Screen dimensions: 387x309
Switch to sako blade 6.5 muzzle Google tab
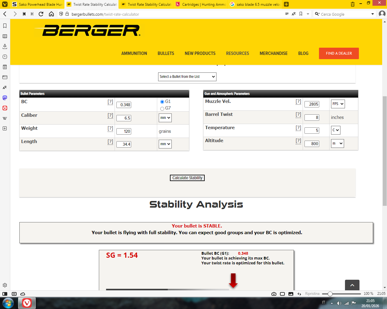point(255,4)
